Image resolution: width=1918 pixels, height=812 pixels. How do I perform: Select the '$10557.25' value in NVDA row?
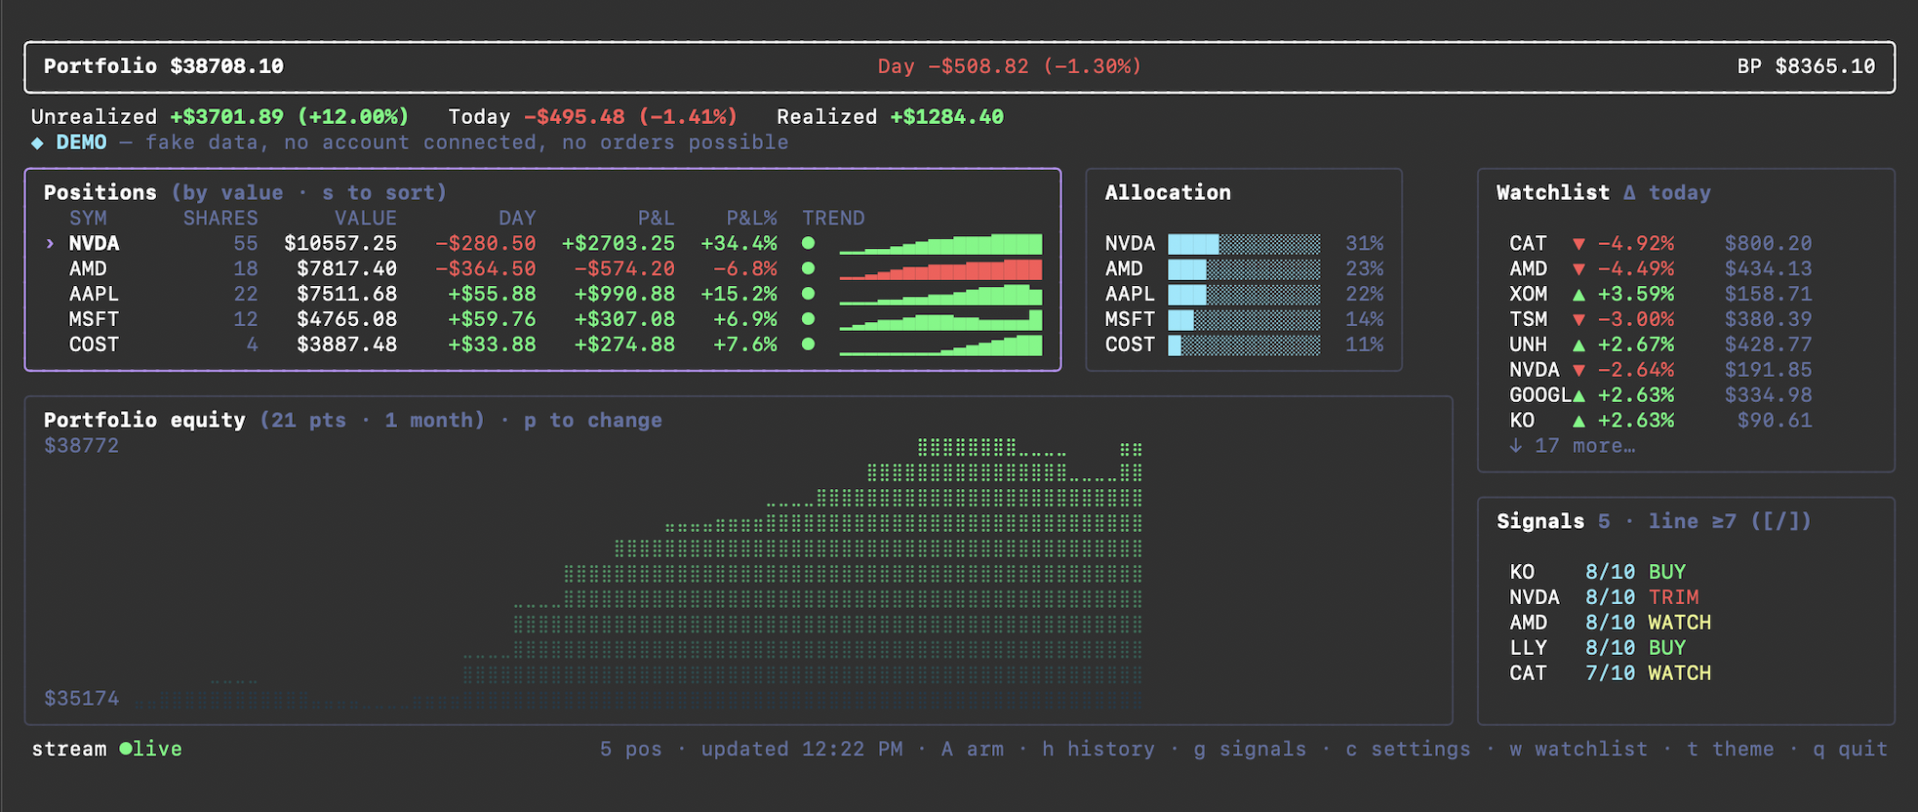click(x=340, y=243)
